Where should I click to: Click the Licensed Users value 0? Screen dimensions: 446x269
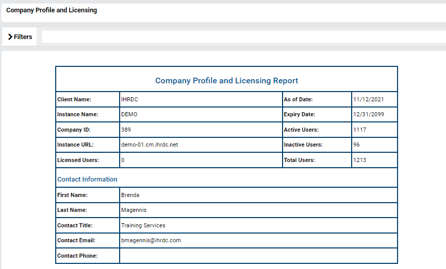point(123,160)
